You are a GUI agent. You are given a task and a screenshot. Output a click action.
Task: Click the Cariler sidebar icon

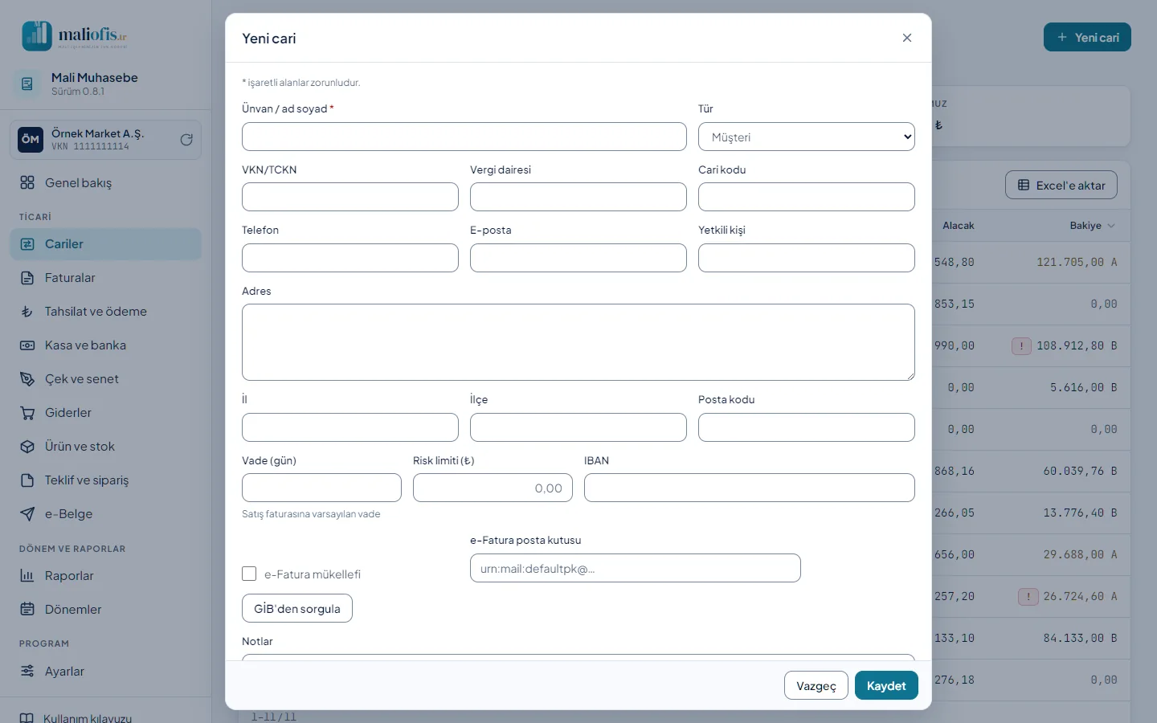pyautogui.click(x=27, y=244)
